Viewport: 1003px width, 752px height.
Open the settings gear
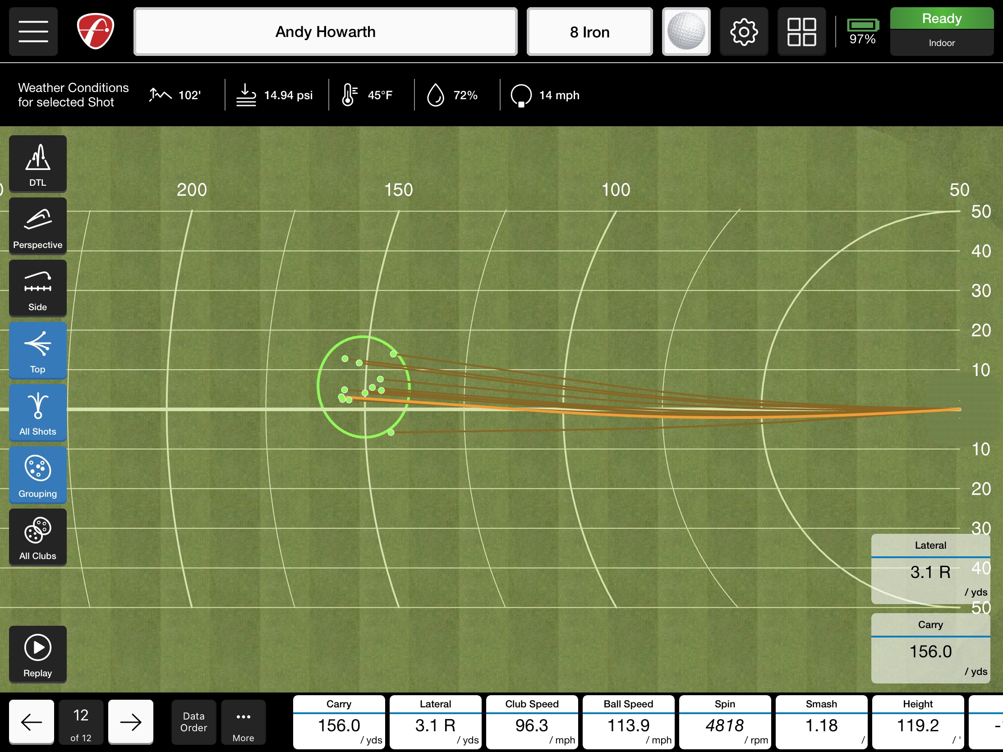744,31
